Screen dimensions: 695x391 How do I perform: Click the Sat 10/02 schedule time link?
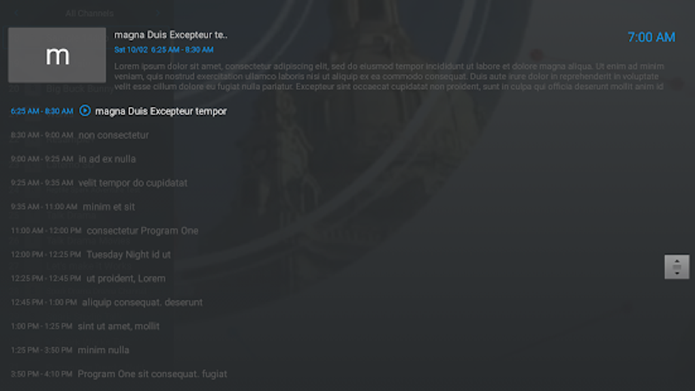pos(164,50)
